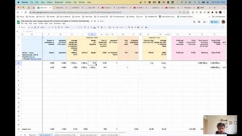Click the Chrome back arrow

tap(18, 12)
